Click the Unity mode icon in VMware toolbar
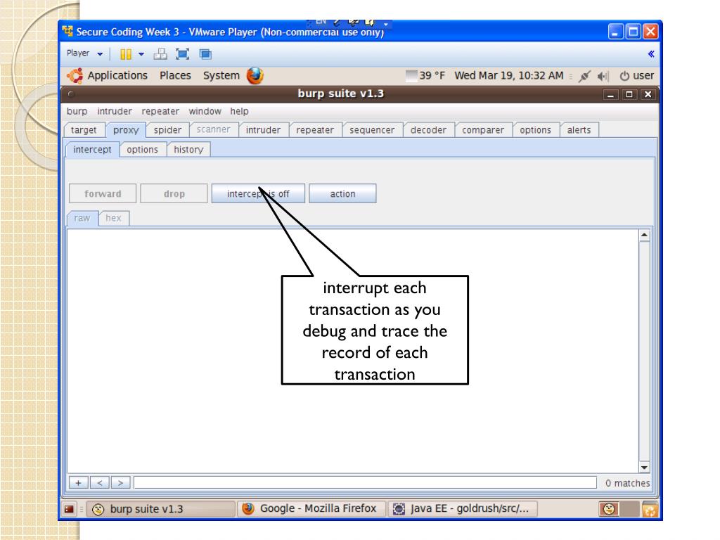The image size is (720, 540). tap(205, 54)
